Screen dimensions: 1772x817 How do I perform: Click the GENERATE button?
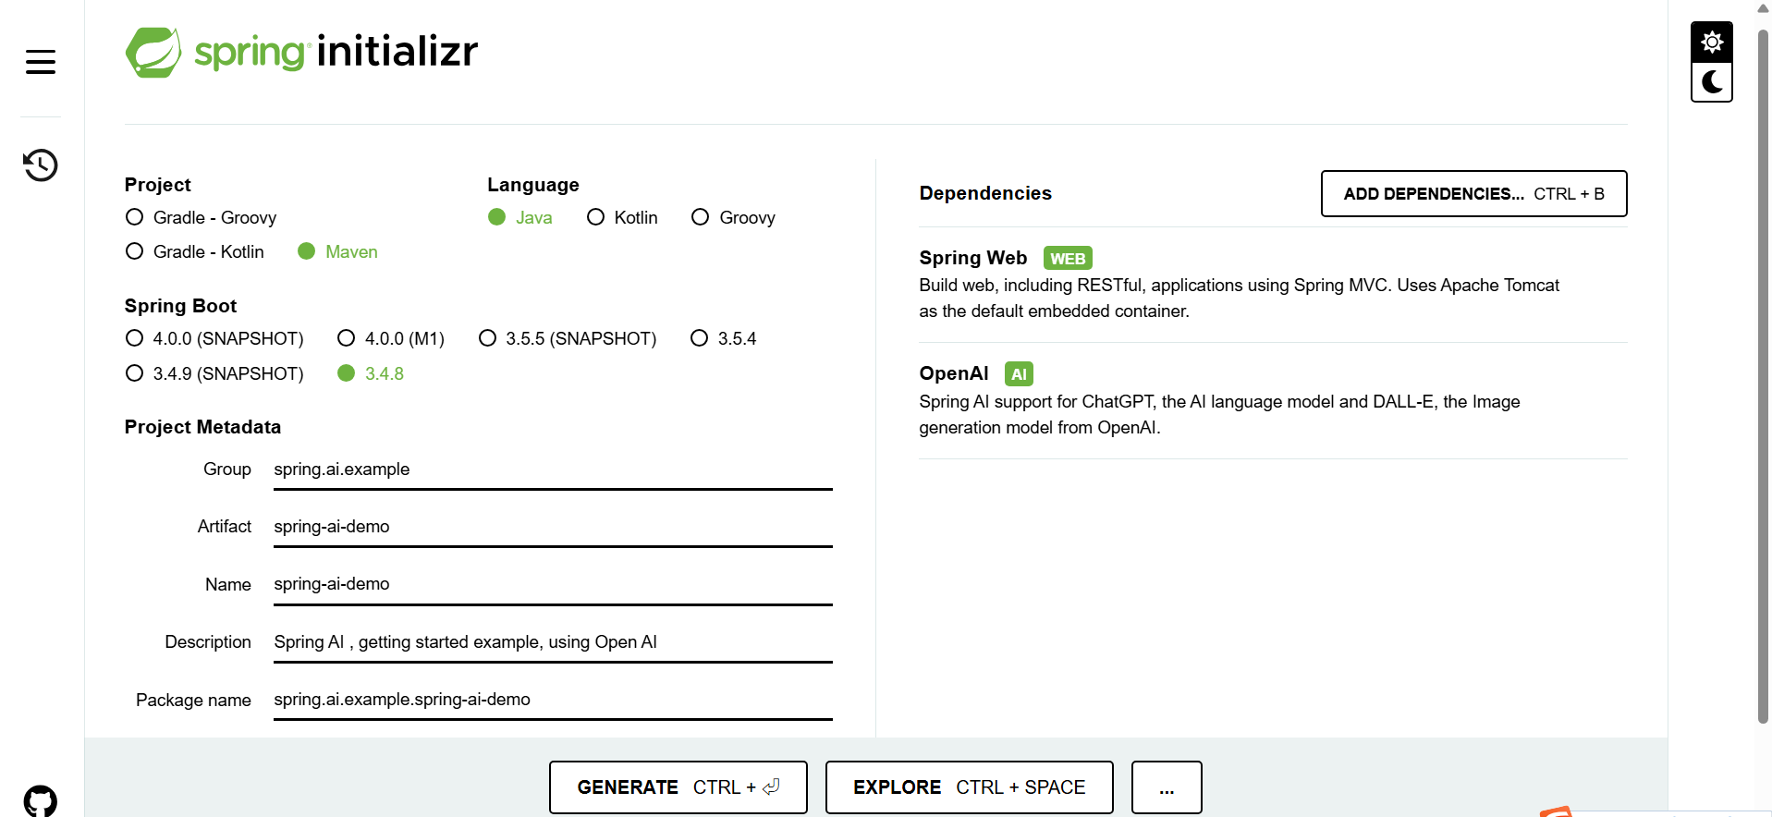pyautogui.click(x=678, y=787)
